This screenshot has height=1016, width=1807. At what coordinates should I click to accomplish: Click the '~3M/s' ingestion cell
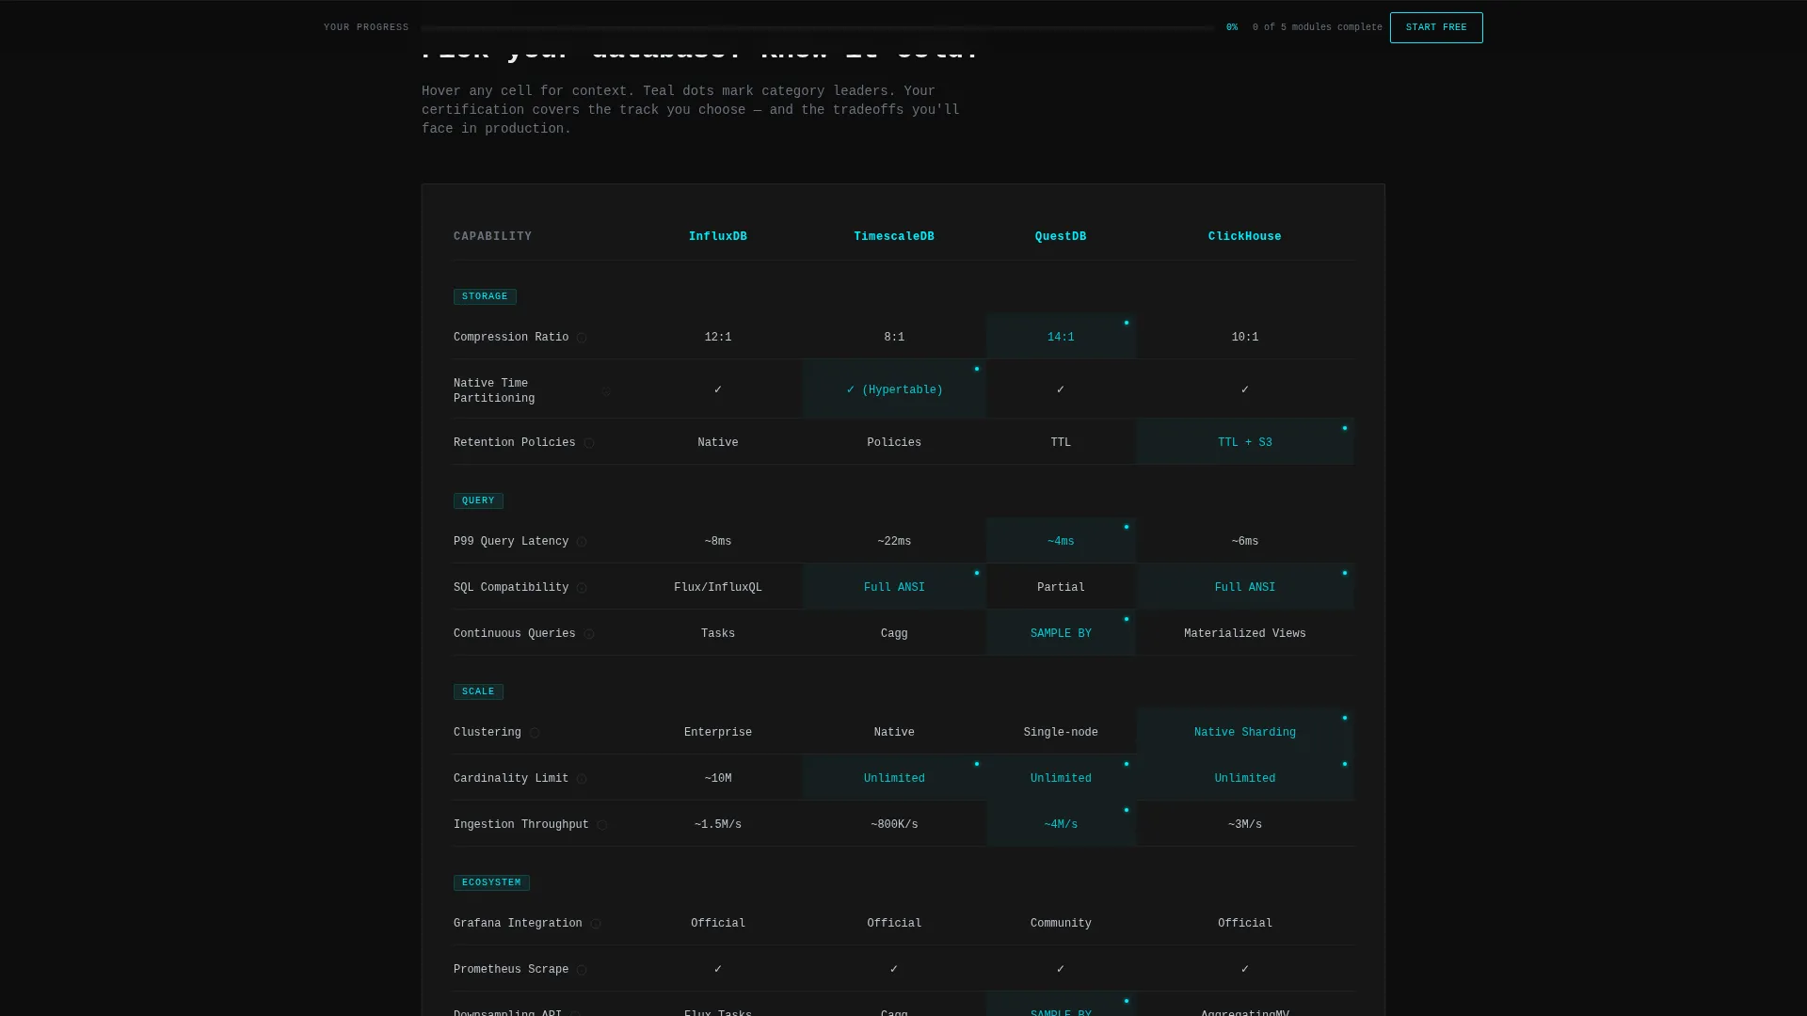click(1245, 824)
